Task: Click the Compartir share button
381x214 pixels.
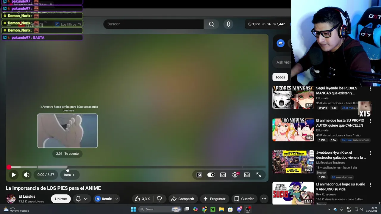Action: point(183,199)
